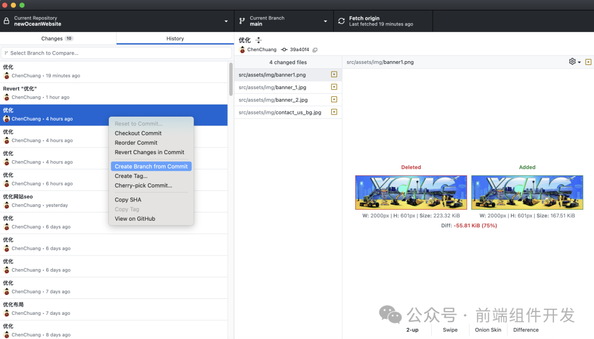Open Current Branch main dropdown
This screenshot has height=339, width=594.
284,21
